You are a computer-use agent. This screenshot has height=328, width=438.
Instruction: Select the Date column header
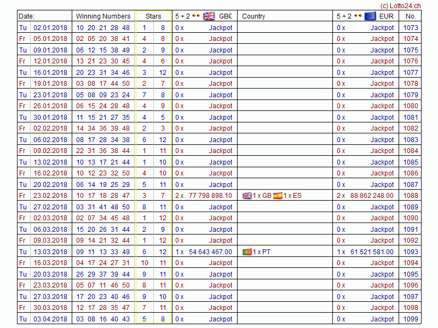(x=27, y=16)
